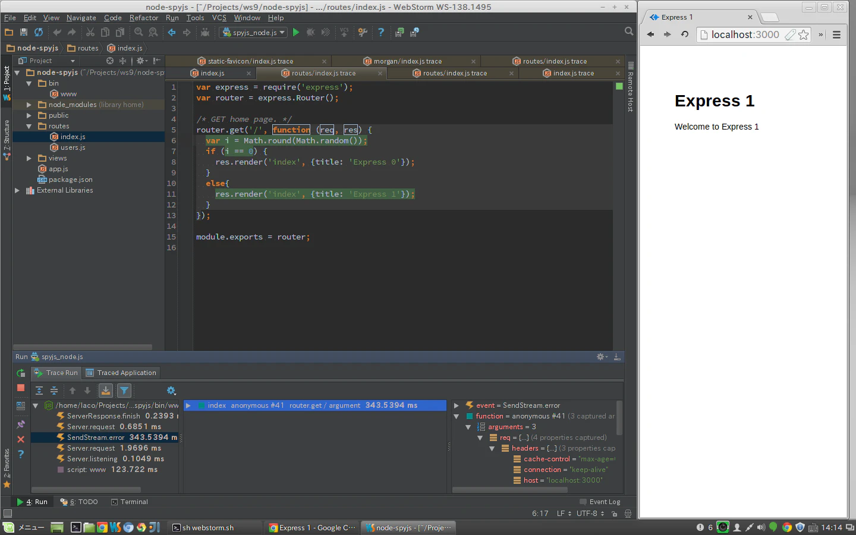856x535 pixels.
Task: Open the Help question mark in toolbar
Action: point(381,32)
